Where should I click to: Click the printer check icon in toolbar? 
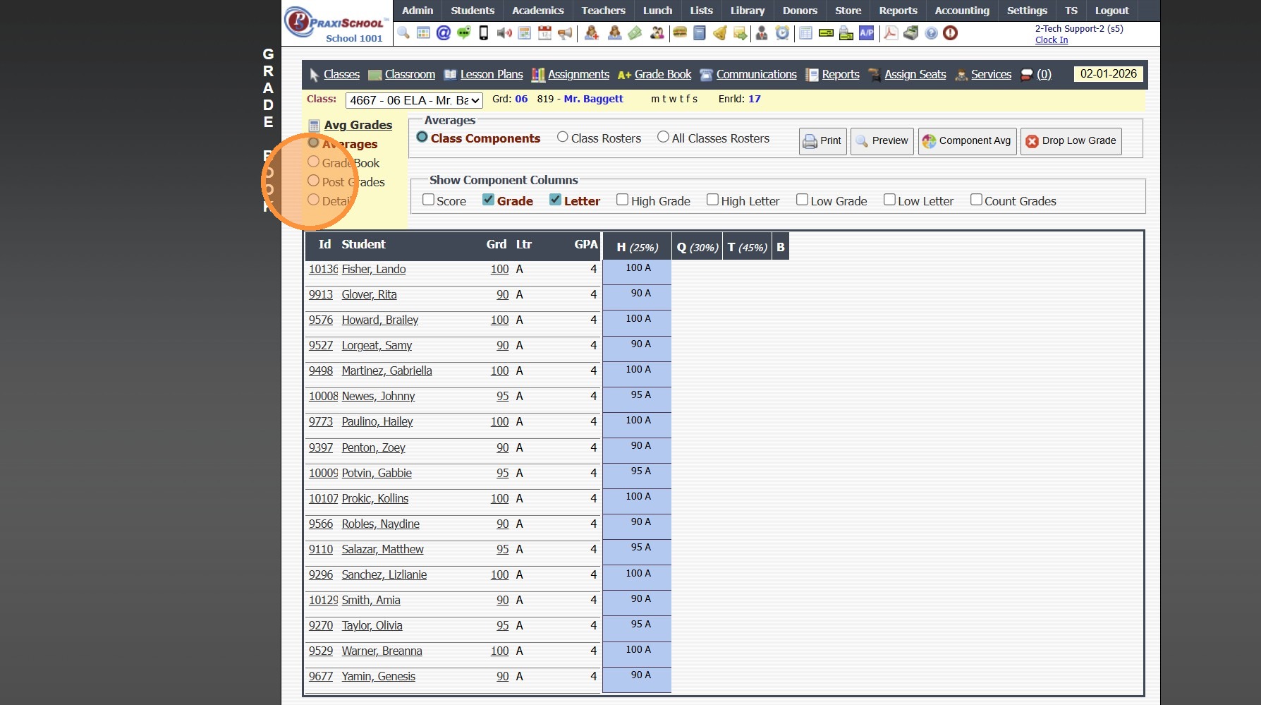pyautogui.click(x=846, y=33)
